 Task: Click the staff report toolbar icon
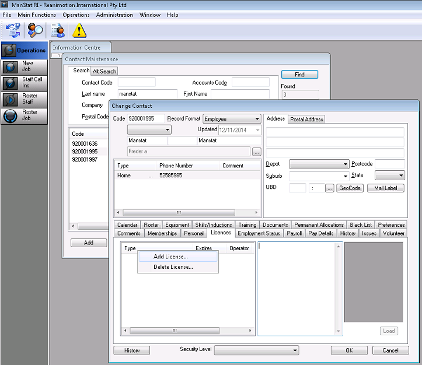tap(57, 30)
